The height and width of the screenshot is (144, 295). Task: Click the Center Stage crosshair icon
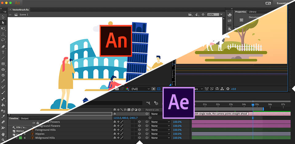[203, 14]
